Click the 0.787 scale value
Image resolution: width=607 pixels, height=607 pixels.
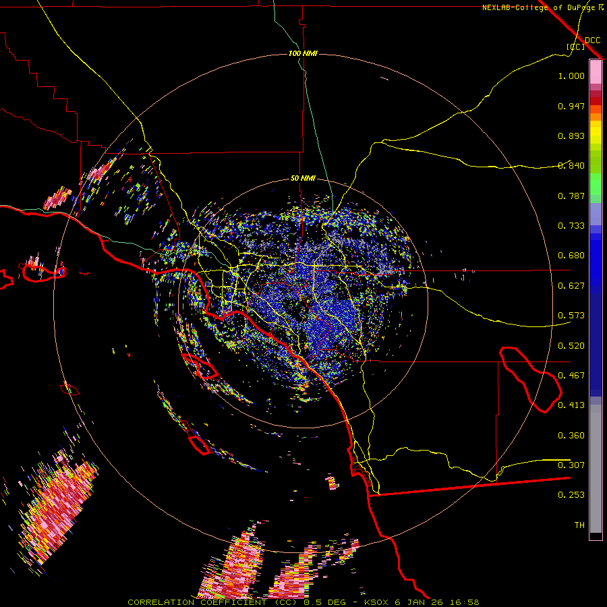pos(571,196)
